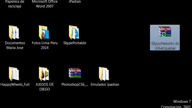Select the JUEGOS DE DIEGO folder icon
The image size is (192, 108).
44,74
